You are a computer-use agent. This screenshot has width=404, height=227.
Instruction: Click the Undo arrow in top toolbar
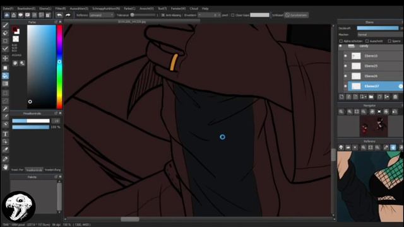pyautogui.click(x=59, y=15)
